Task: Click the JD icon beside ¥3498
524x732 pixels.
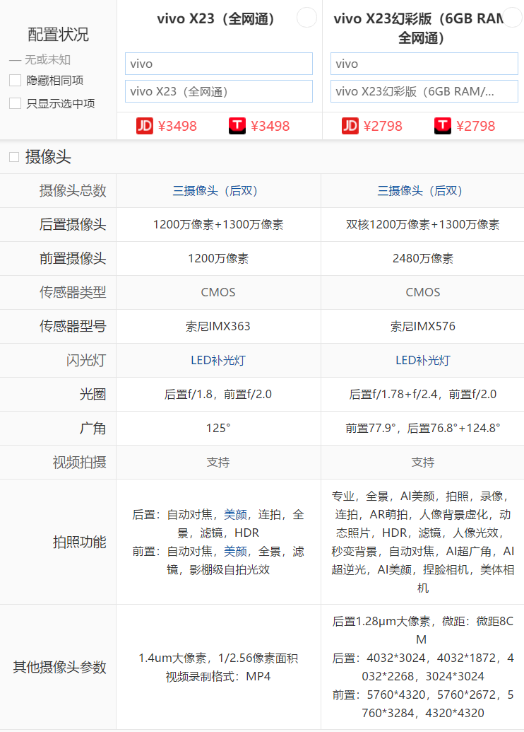Action: [145, 126]
